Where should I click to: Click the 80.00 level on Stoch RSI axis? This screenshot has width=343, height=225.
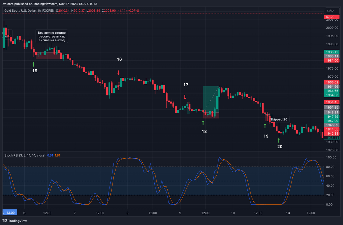coord(330,167)
